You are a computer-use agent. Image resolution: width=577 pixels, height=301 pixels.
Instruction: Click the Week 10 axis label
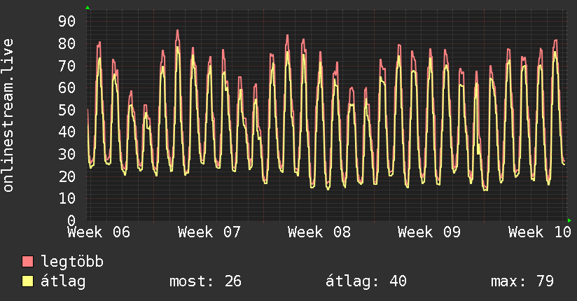539,232
